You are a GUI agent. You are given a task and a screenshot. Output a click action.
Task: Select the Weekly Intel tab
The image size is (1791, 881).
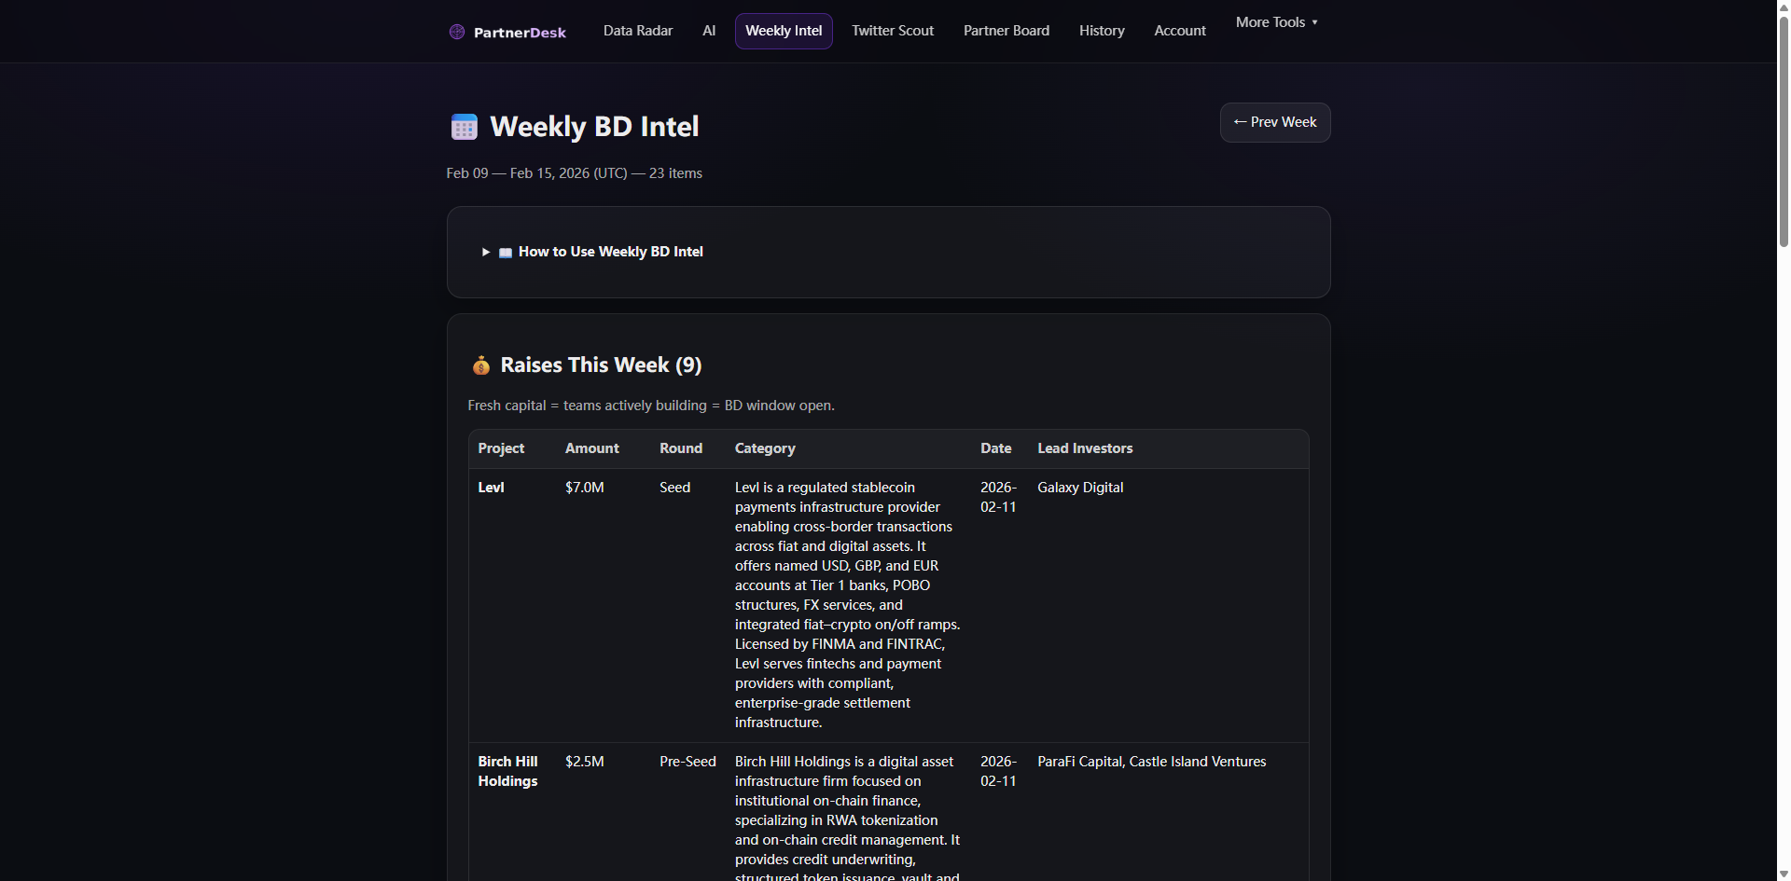tap(784, 31)
